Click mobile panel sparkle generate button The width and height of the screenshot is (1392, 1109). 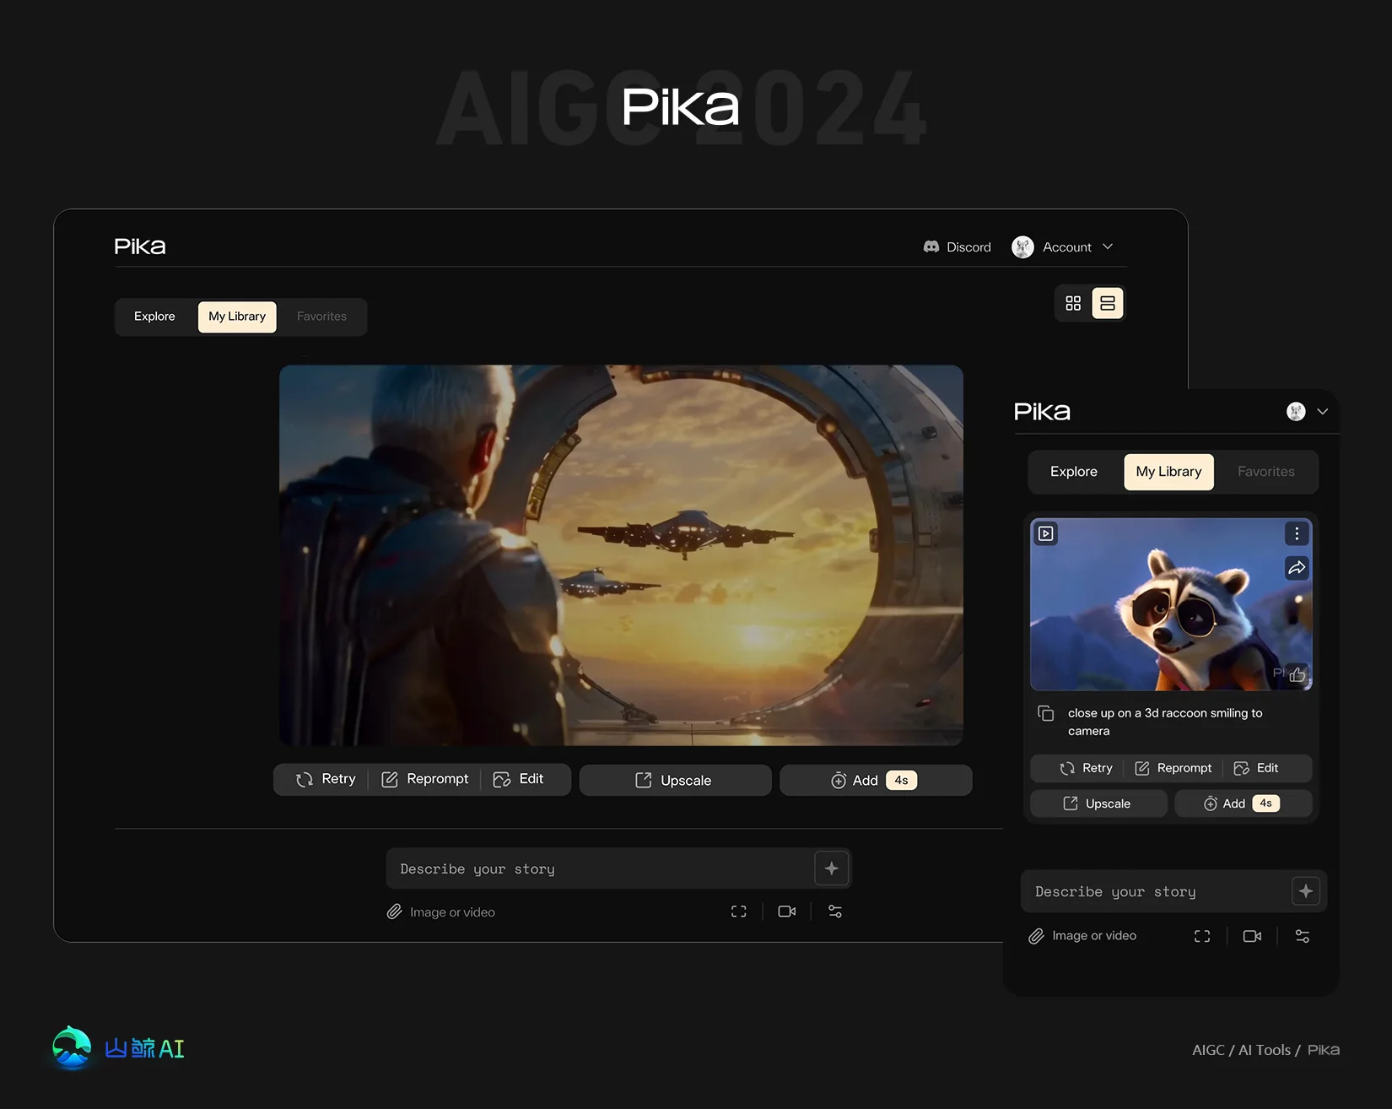pos(1306,891)
